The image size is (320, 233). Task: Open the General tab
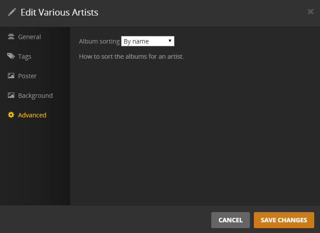29,37
